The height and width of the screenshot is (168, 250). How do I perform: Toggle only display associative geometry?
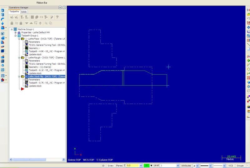(51, 23)
